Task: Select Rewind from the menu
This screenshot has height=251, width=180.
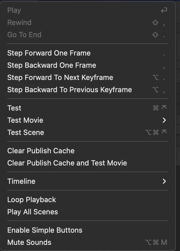Action: 19,22
